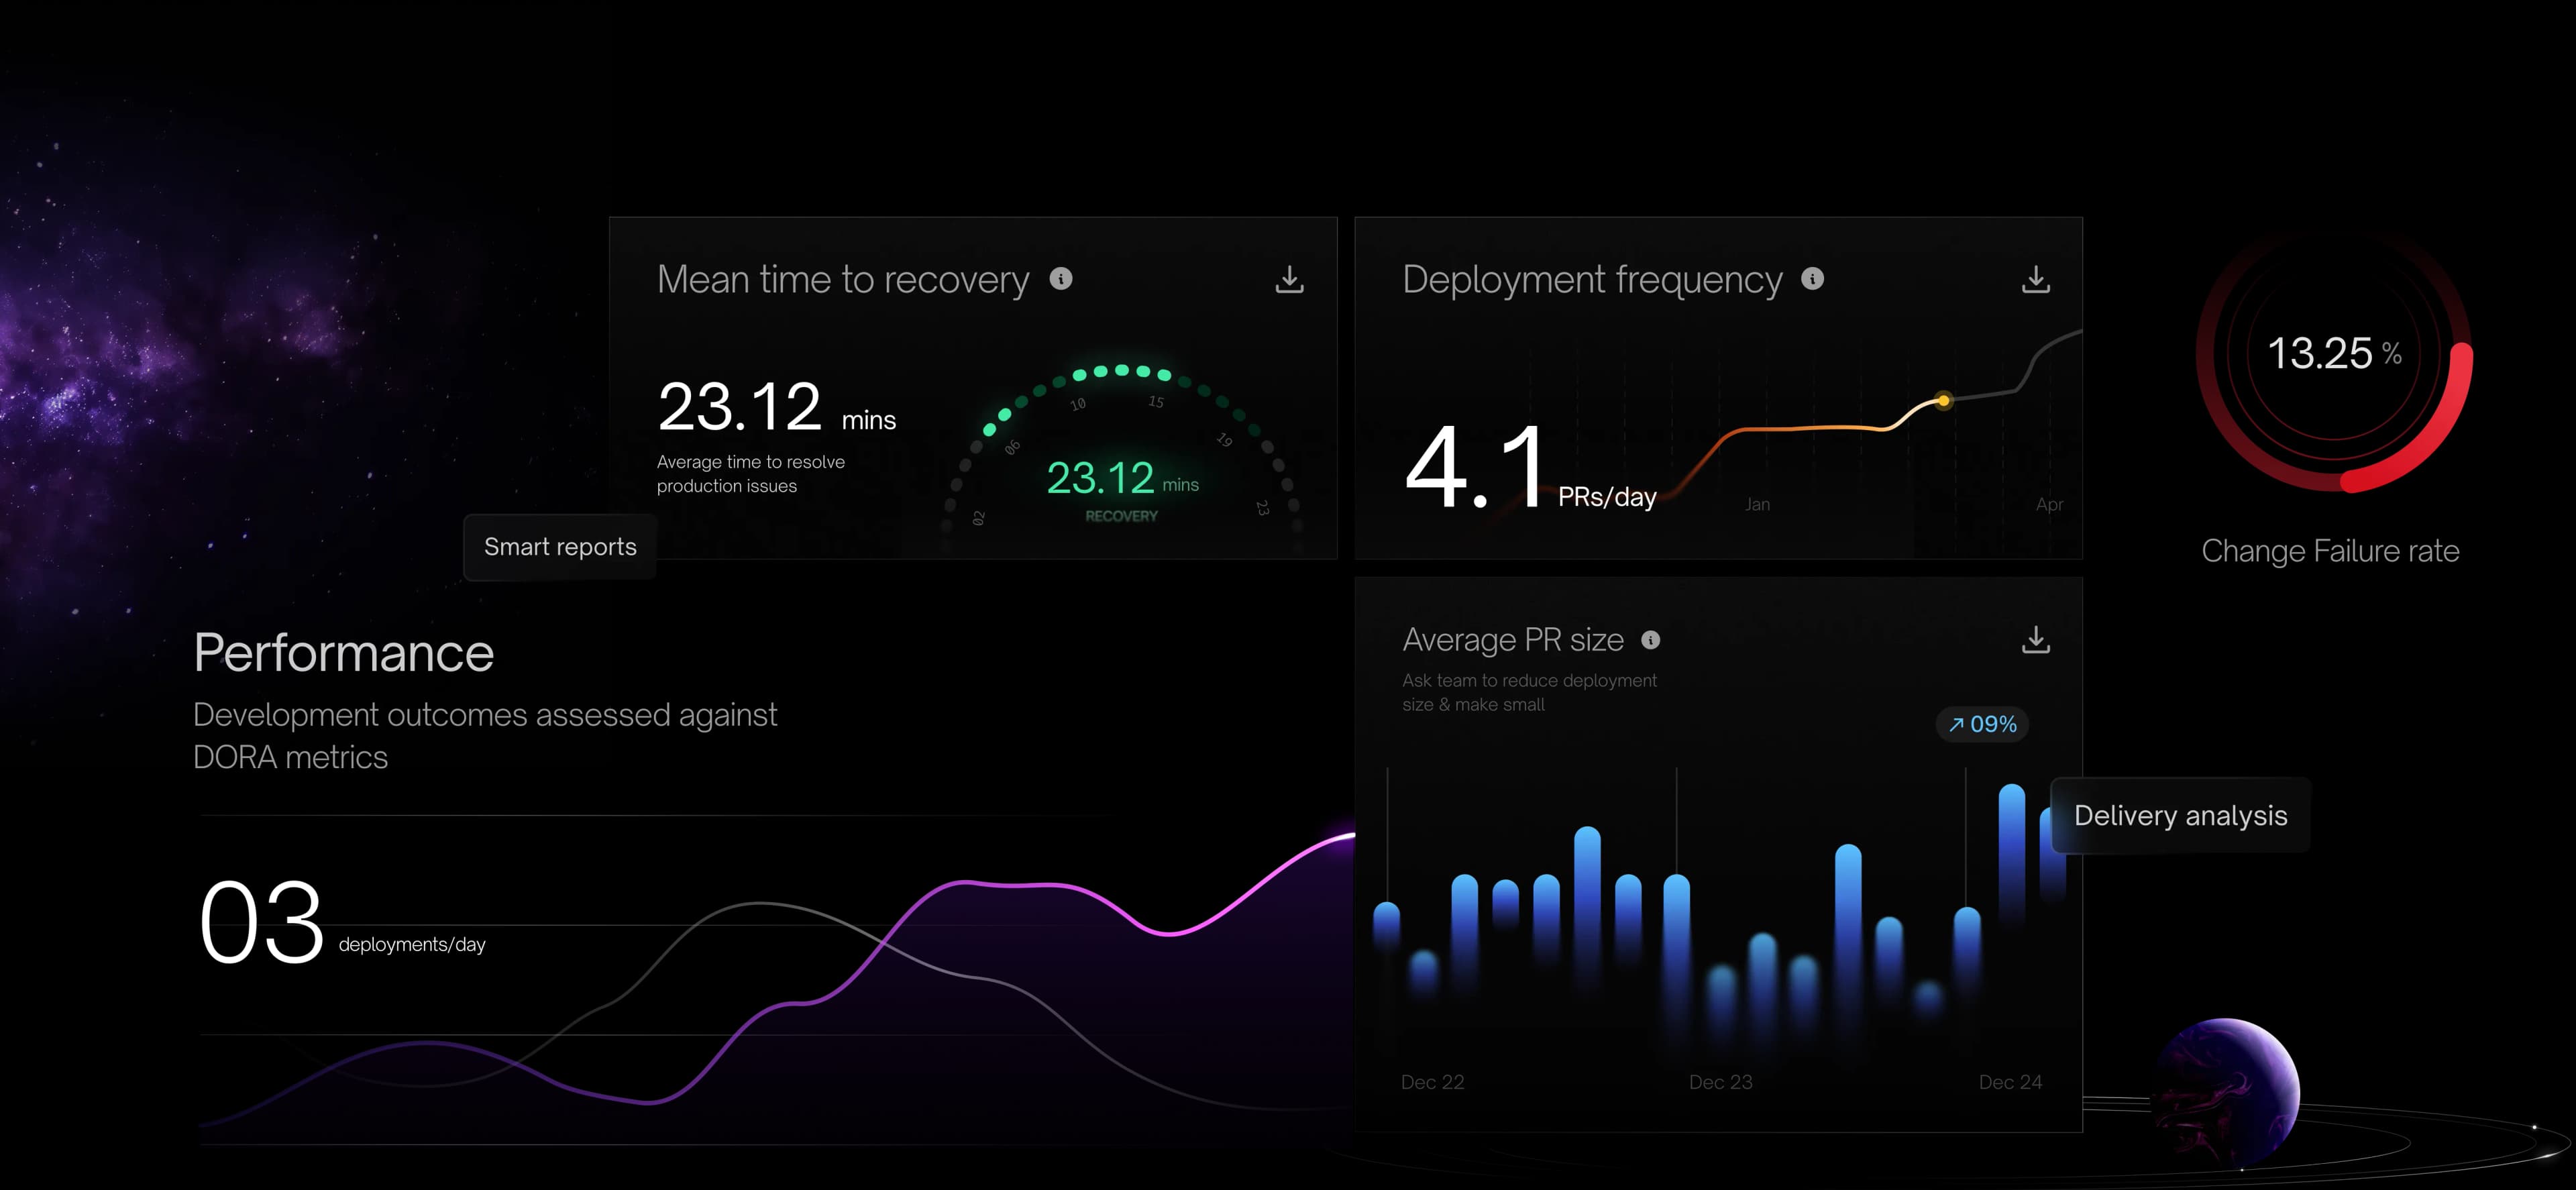Click 'Development outcomes assessed against DORA metrics'
Screen dimensions: 2576x1190
[x=484, y=736]
